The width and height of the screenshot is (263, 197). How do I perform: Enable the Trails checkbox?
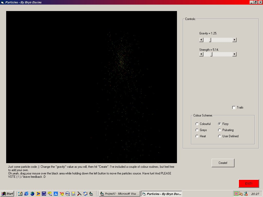[x=234, y=107]
